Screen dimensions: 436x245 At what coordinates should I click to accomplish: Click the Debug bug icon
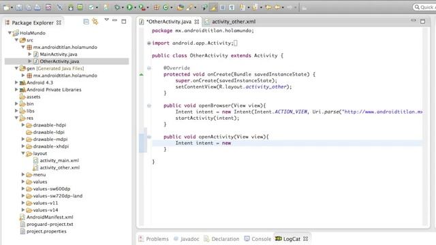click(x=117, y=7)
